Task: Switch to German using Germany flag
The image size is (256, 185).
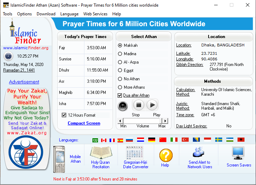Action: (x=152, y=140)
